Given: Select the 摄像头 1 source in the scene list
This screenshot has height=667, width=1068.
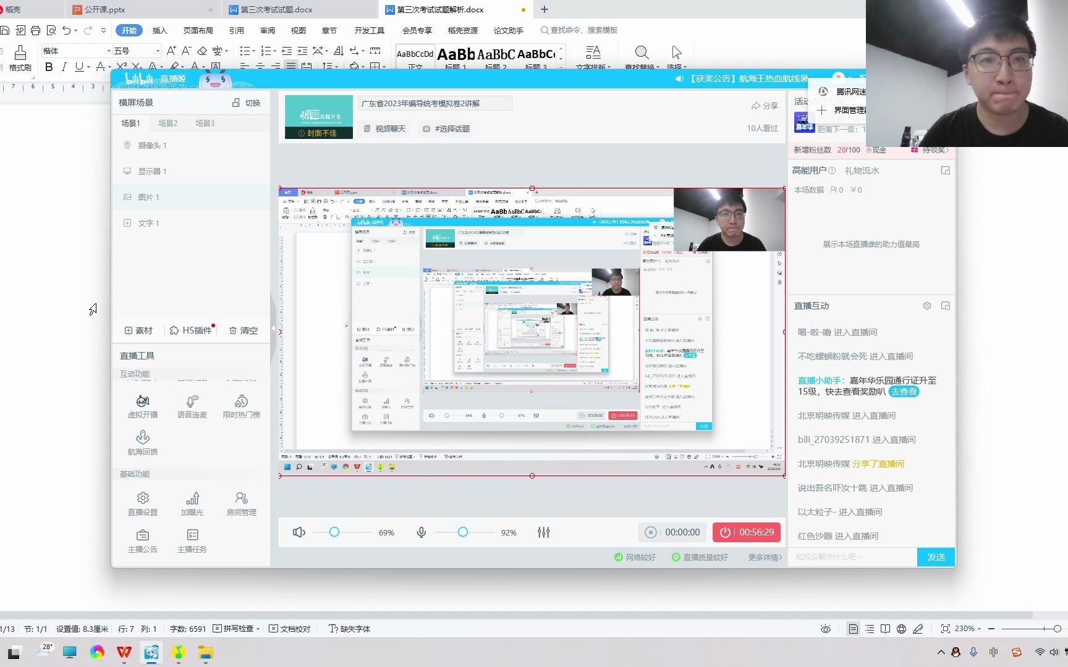Looking at the screenshot, I should [190, 145].
